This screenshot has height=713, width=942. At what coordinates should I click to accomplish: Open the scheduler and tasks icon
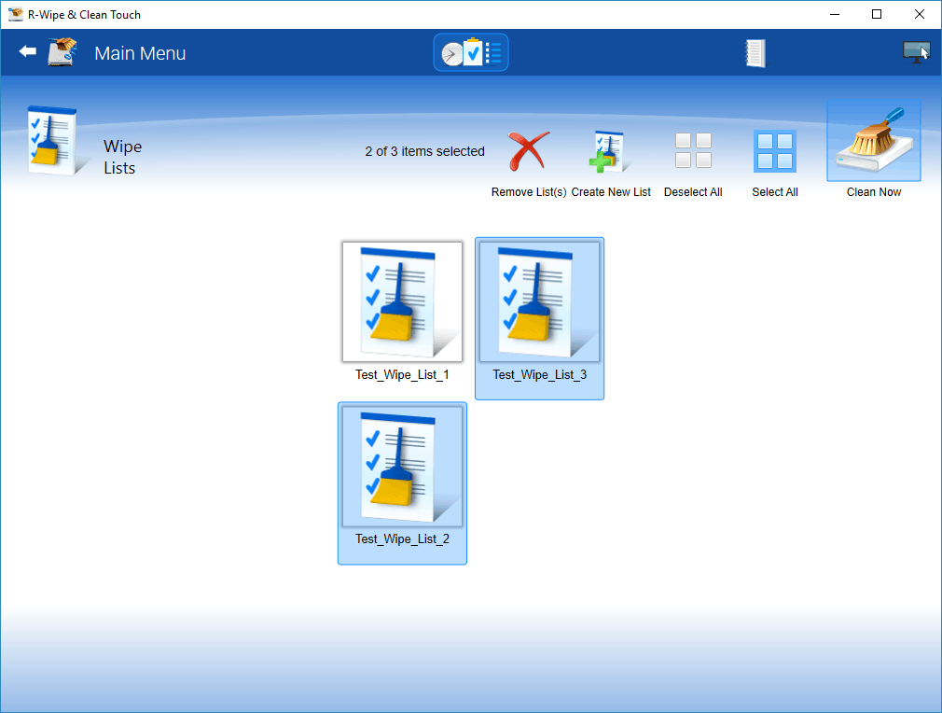click(x=471, y=52)
